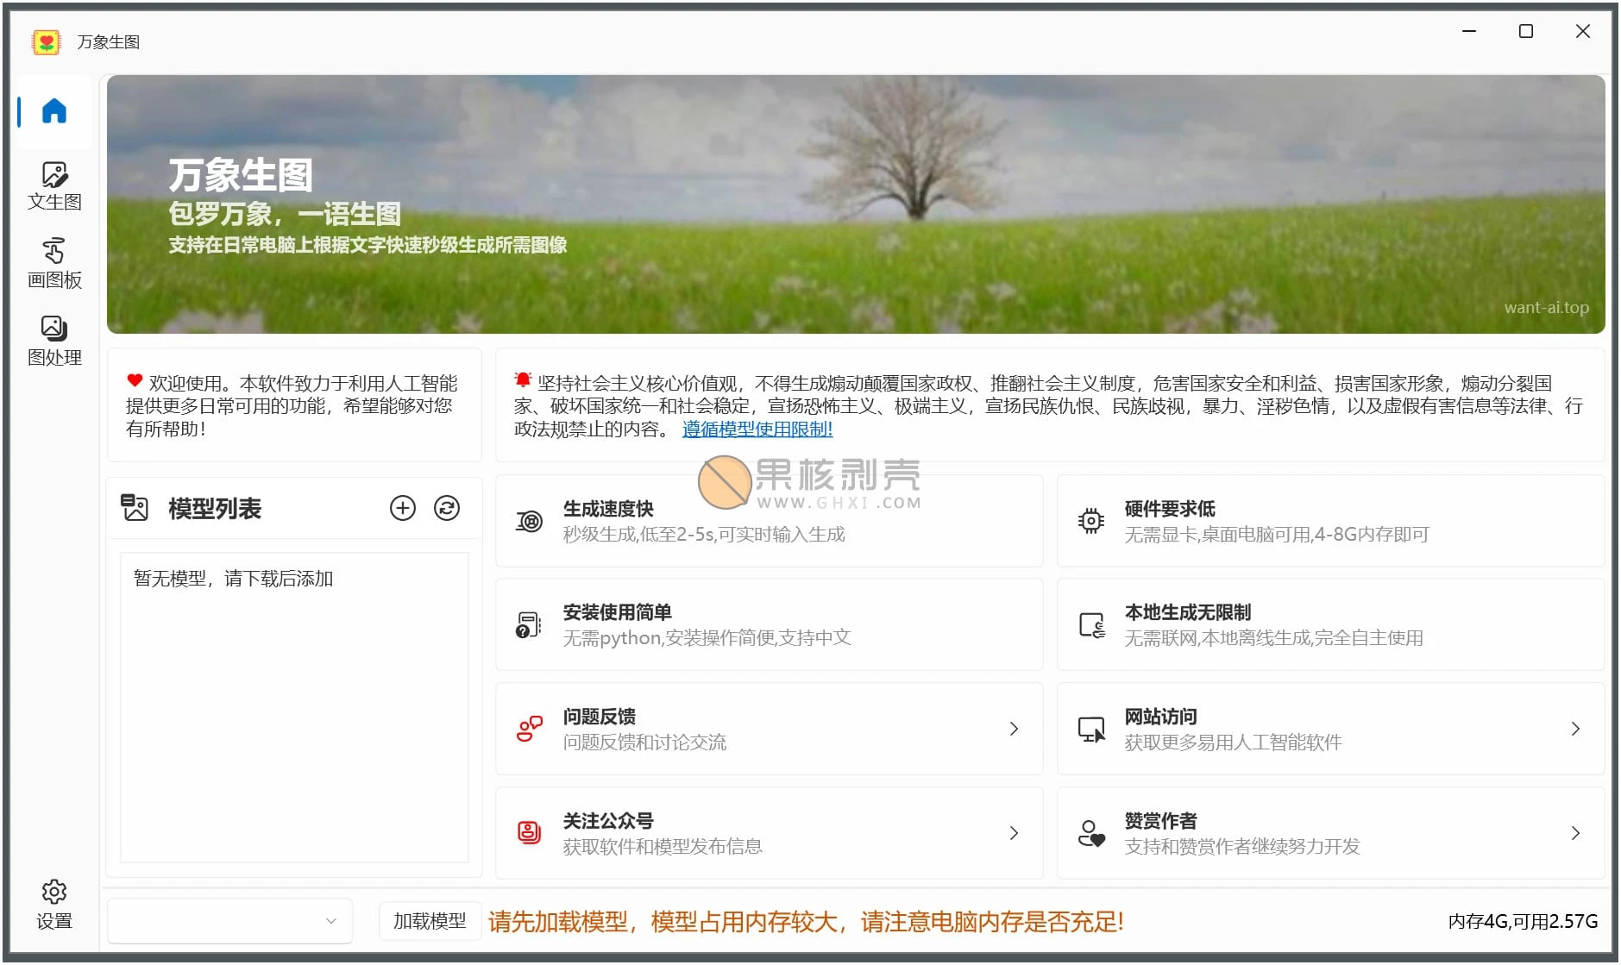Click the 万象生图 logo in the title bar
The width and height of the screenshot is (1621, 965).
click(x=46, y=41)
